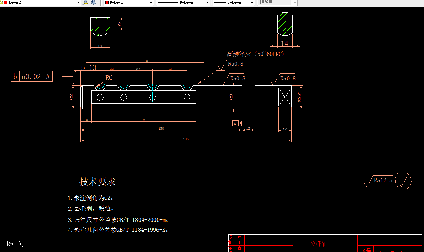Viewport: 424px width, 252px height.
Task: Click the disabled 随颜色 plot style dropdown
Action: point(277,3)
